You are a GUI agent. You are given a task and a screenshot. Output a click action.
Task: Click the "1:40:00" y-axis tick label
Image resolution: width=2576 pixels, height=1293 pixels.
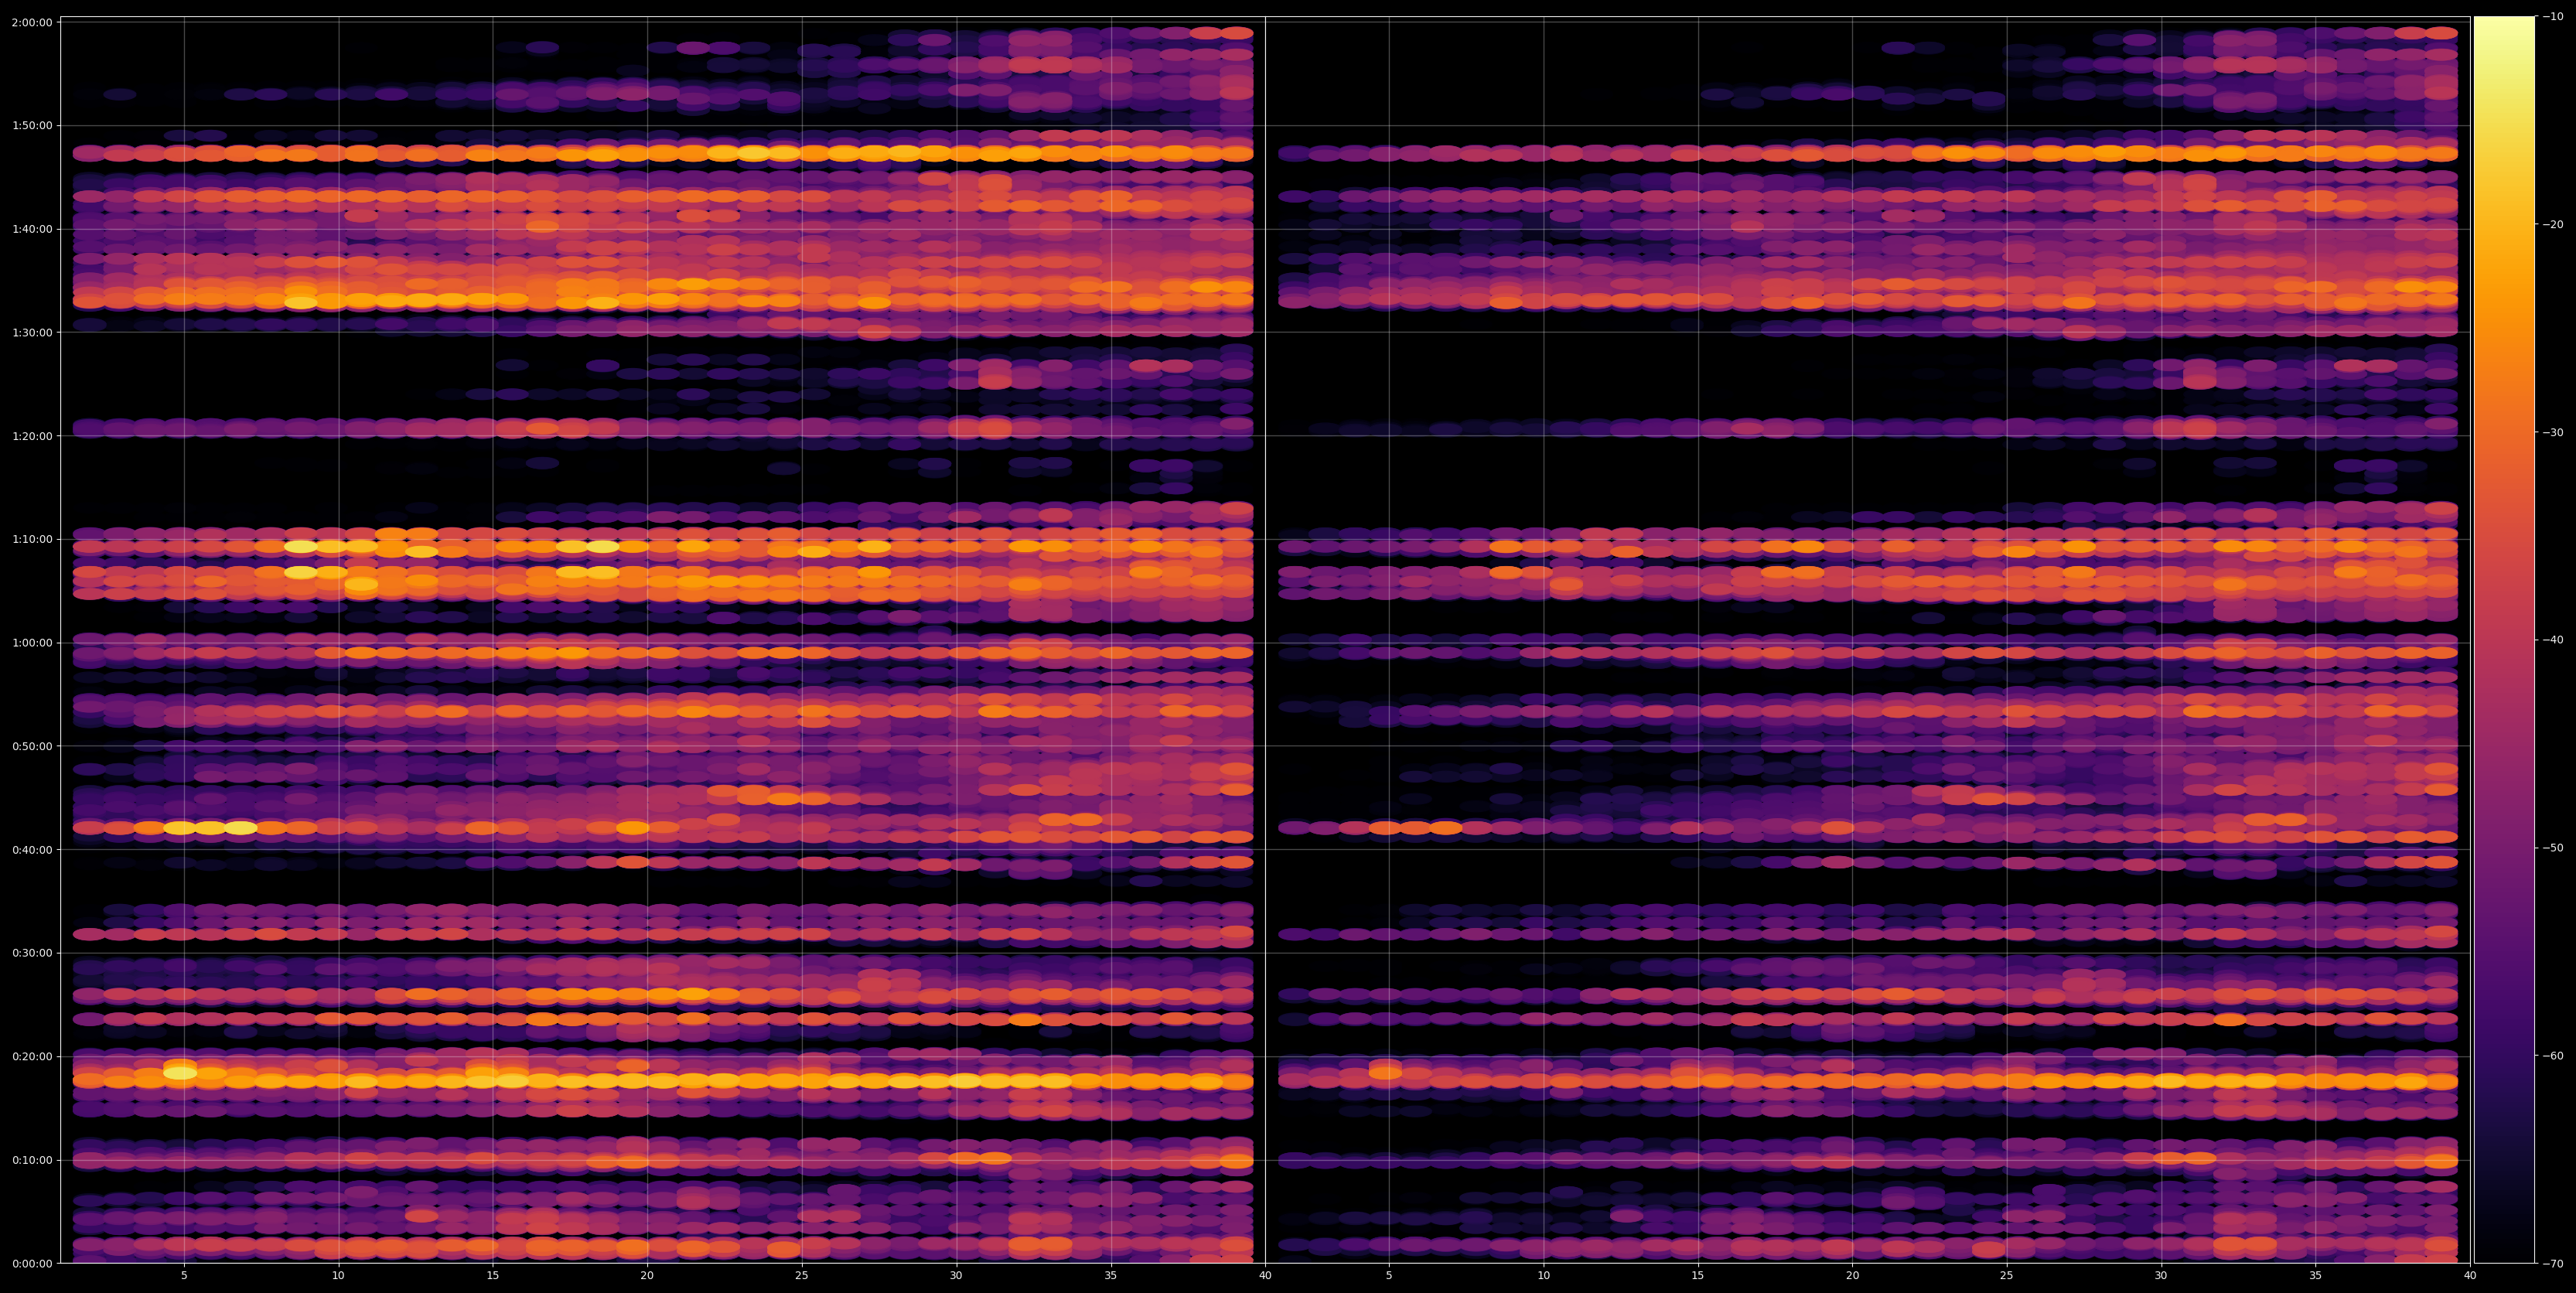point(32,229)
